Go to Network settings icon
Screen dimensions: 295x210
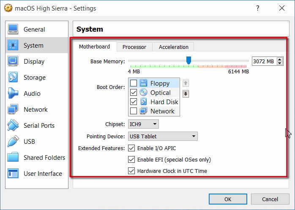click(x=13, y=110)
